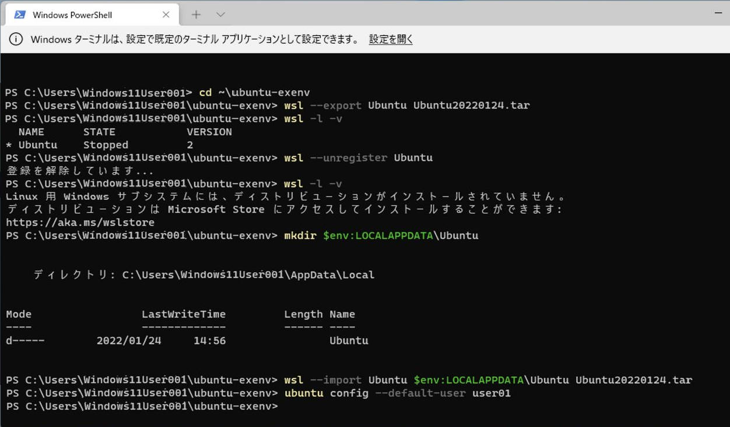Image resolution: width=730 pixels, height=427 pixels.
Task: Click the STATE column header
Action: tap(99, 132)
